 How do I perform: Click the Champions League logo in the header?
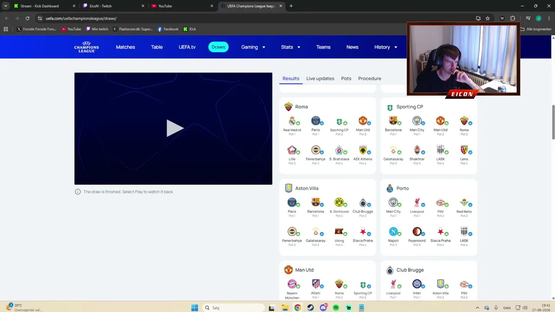[86, 47]
